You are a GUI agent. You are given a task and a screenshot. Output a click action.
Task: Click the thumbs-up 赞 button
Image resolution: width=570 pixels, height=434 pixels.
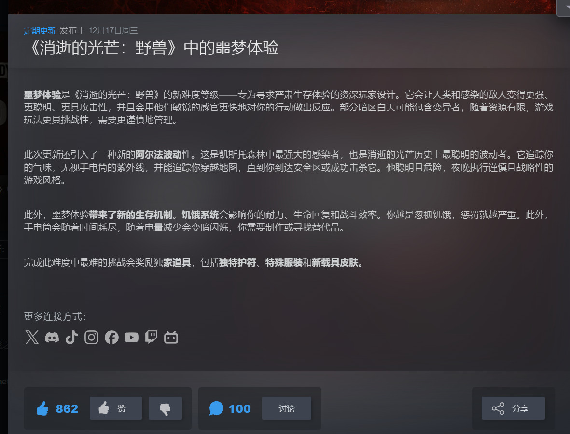pyautogui.click(x=116, y=408)
